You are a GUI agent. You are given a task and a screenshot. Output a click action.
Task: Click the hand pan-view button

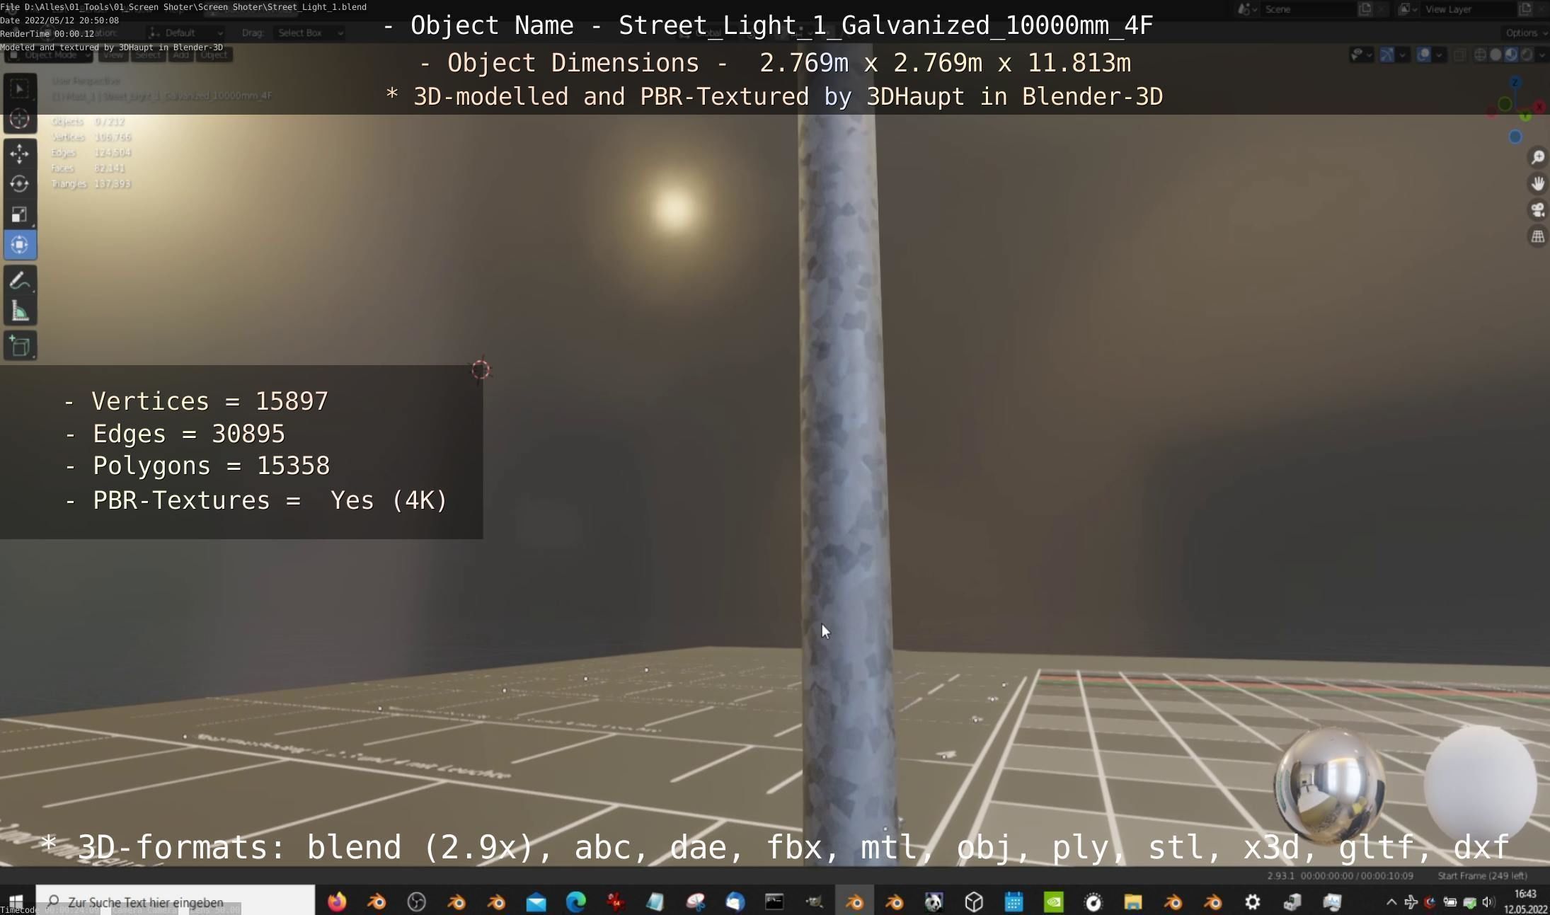click(1537, 184)
